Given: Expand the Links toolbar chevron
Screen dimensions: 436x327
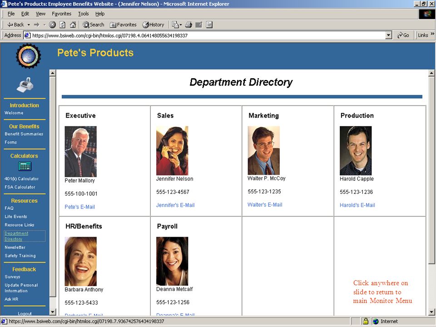Looking at the screenshot, I should click(432, 34).
